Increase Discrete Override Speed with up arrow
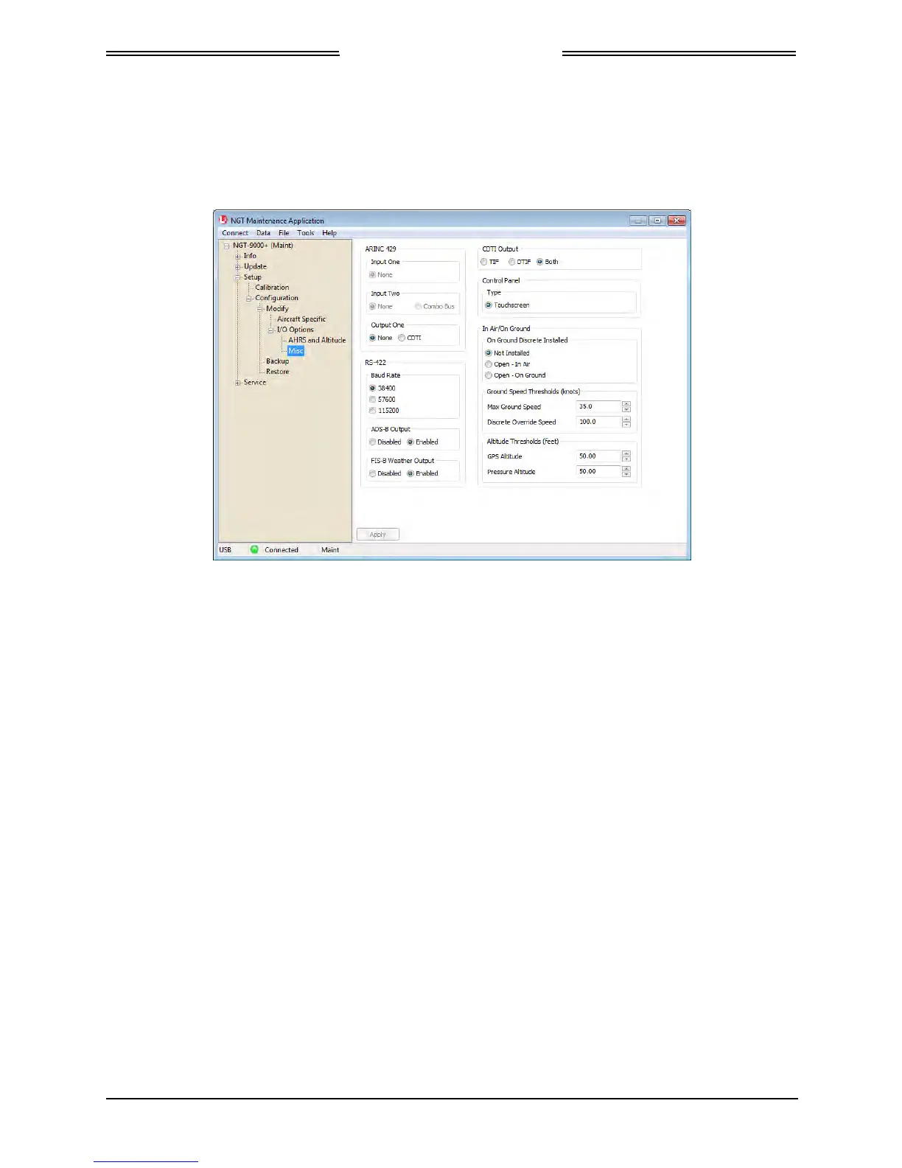Image resolution: width=902 pixels, height=1168 pixels. 626,420
